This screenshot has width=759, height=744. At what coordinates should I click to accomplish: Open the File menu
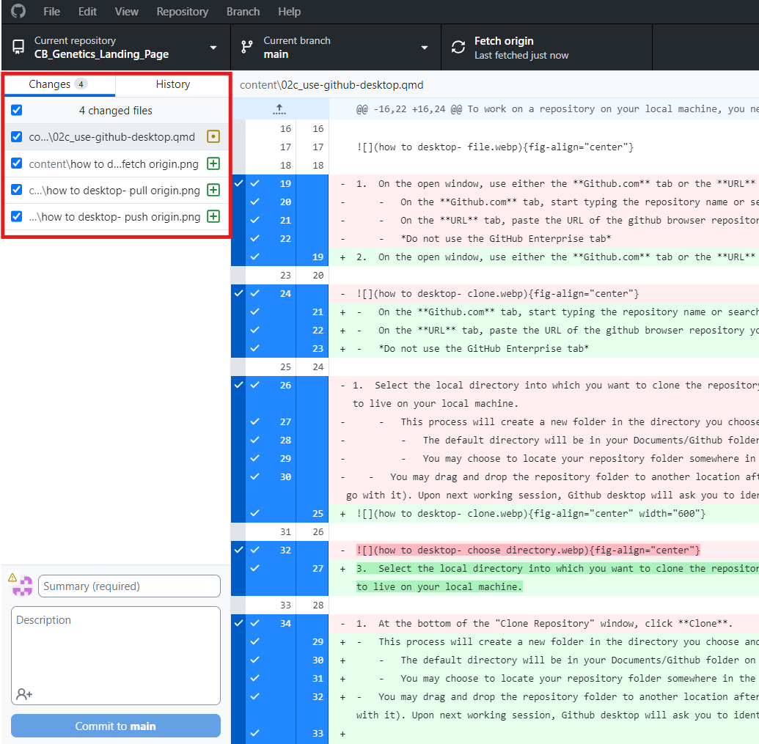(x=51, y=12)
